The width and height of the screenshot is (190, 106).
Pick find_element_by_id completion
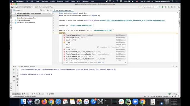tap(95, 57)
